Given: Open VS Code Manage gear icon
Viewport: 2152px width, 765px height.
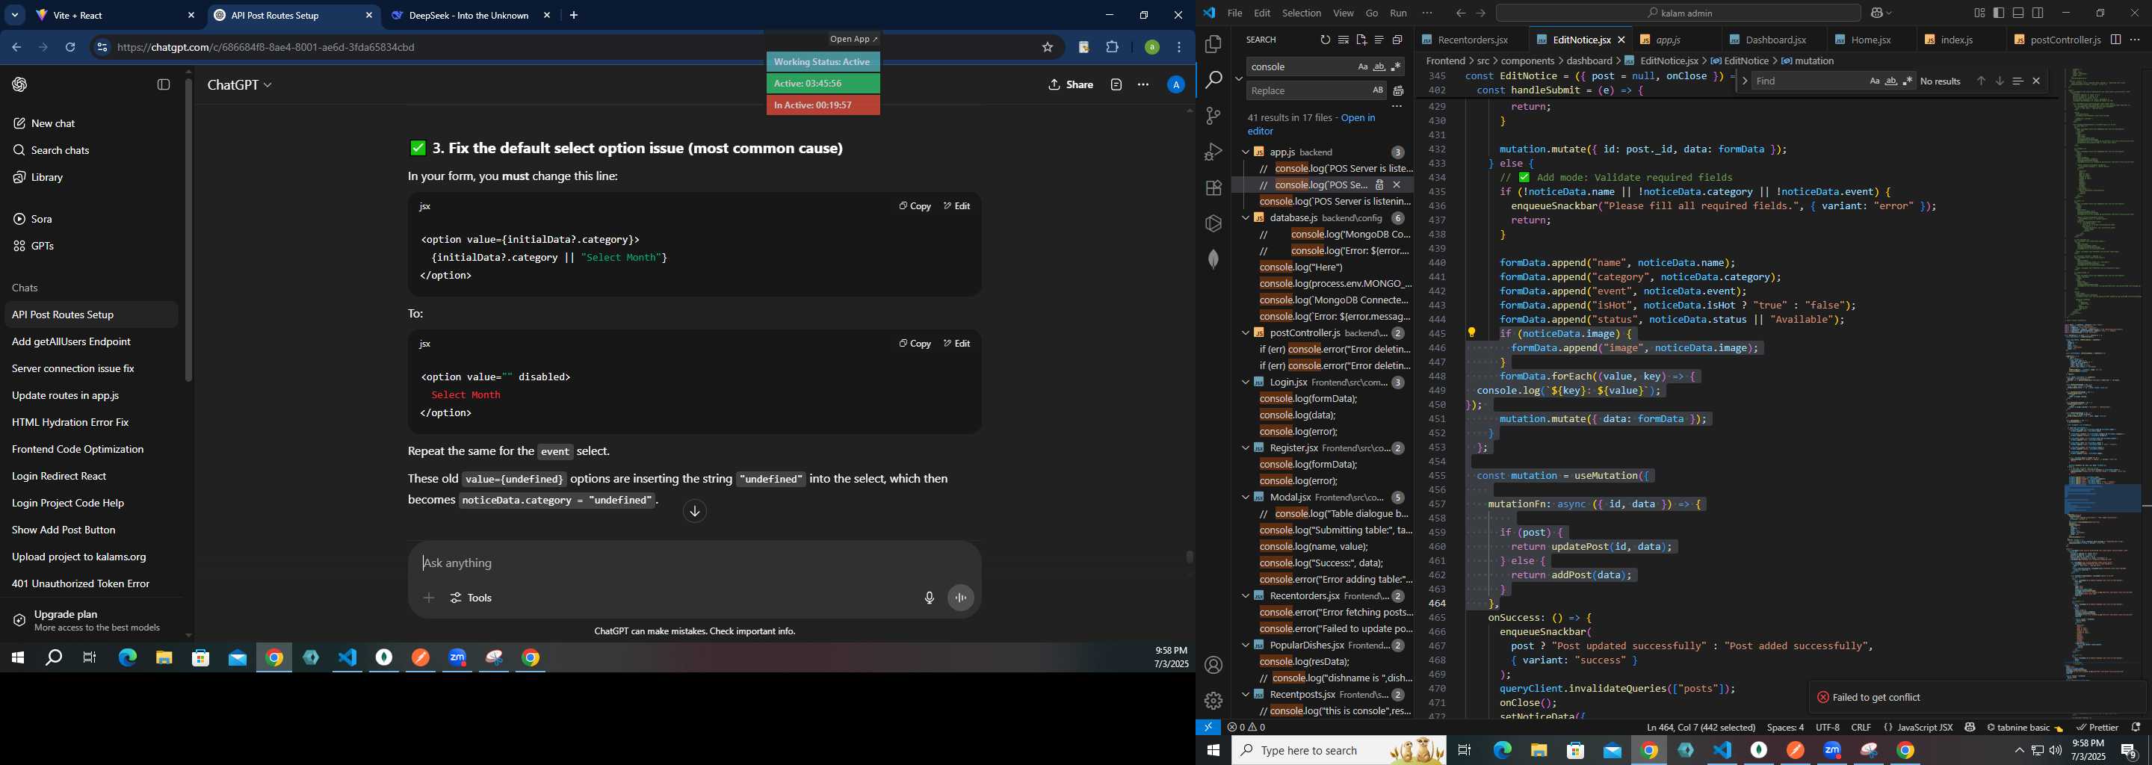Looking at the screenshot, I should pyautogui.click(x=1213, y=701).
